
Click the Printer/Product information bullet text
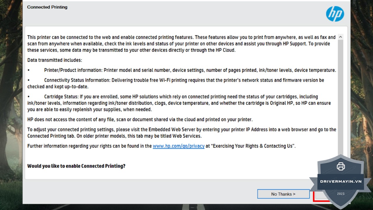tap(190, 70)
